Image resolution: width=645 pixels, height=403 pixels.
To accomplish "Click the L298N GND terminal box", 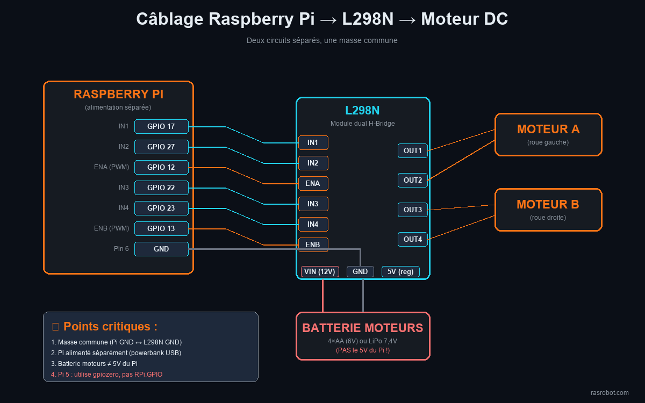I will (360, 271).
